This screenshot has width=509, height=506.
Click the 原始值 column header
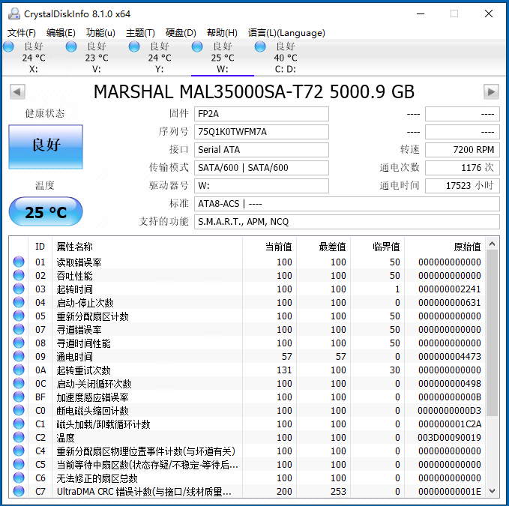pyautogui.click(x=445, y=247)
